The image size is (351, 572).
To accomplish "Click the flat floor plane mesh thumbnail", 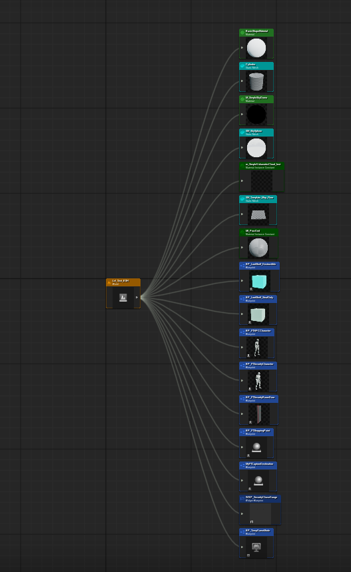I will [258, 214].
